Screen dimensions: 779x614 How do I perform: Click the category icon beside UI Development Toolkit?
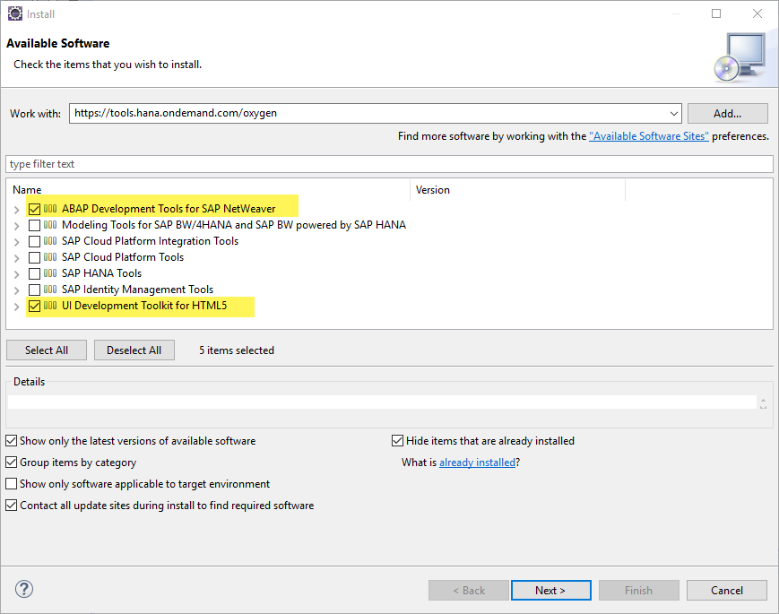click(x=50, y=306)
